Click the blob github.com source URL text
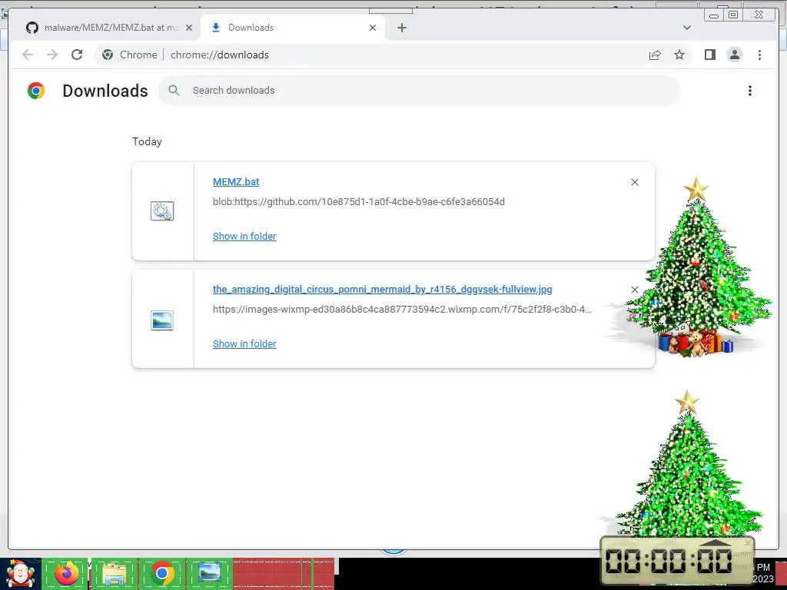787x590 pixels. (x=359, y=202)
